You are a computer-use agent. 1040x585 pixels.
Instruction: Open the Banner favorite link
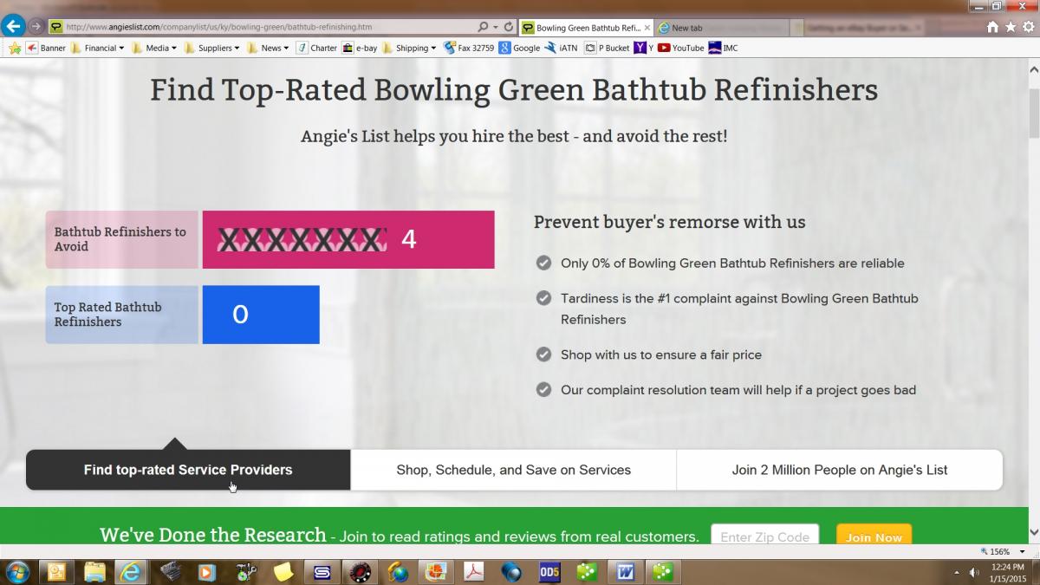pos(46,48)
